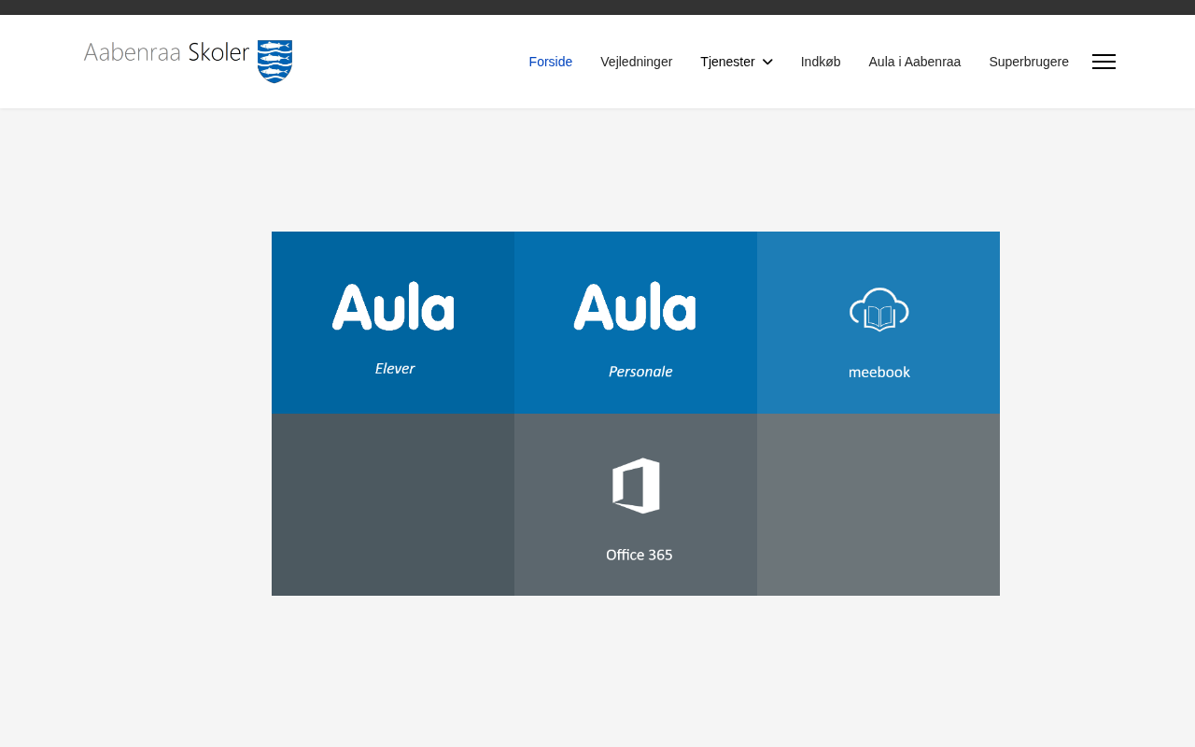Select the Indkøb menu item
The width and height of the screenshot is (1195, 747).
821,62
